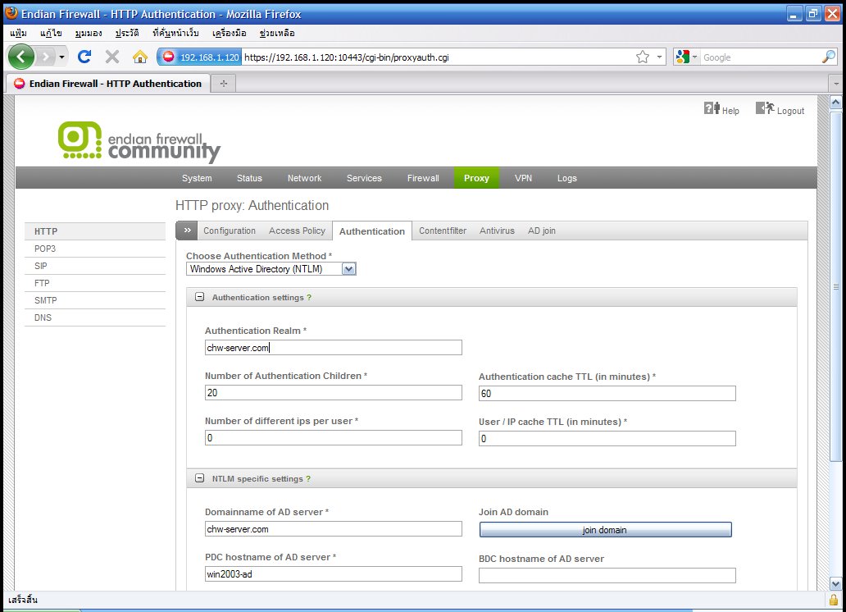Click the page scrollbar down arrow
The height and width of the screenshot is (612, 846).
click(x=835, y=583)
